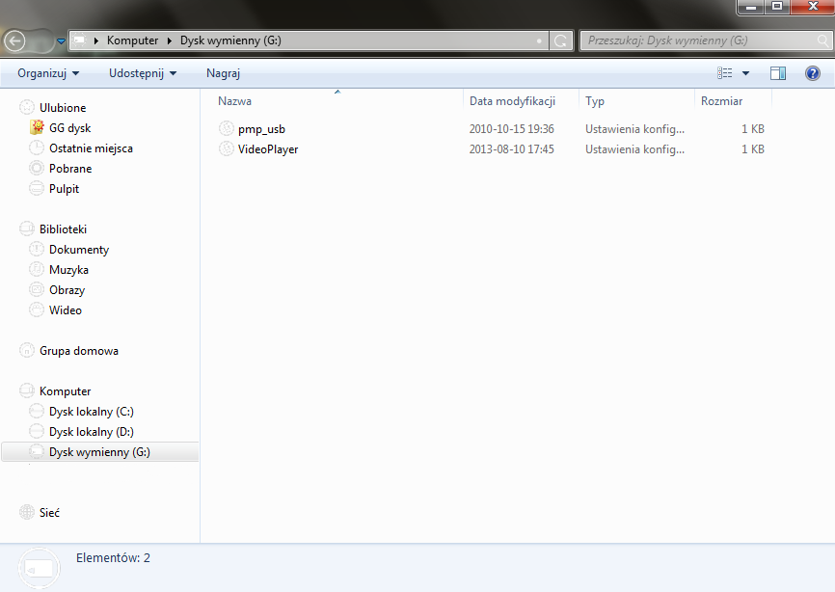Viewport: 835px width, 592px height.
Task: Open the Pobrane folder
Action: coord(70,168)
